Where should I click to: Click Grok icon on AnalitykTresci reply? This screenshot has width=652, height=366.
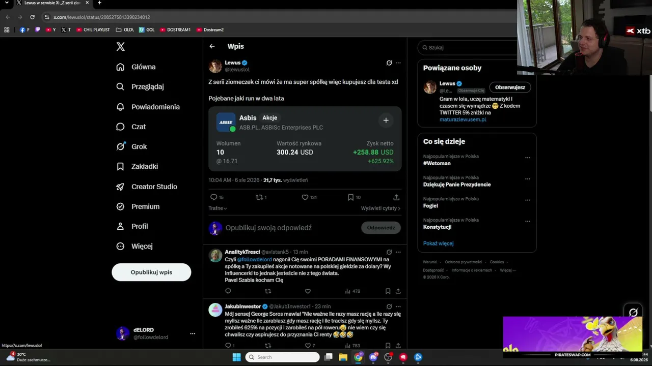point(389,252)
